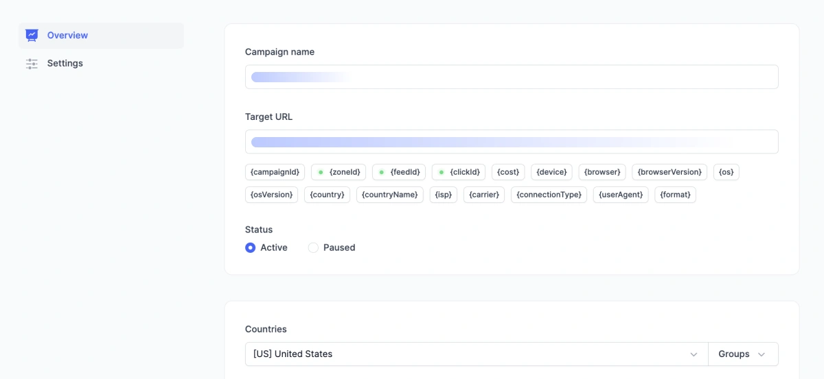The width and height of the screenshot is (824, 379).
Task: Click the {connectionType} macro tag
Action: (x=549, y=195)
